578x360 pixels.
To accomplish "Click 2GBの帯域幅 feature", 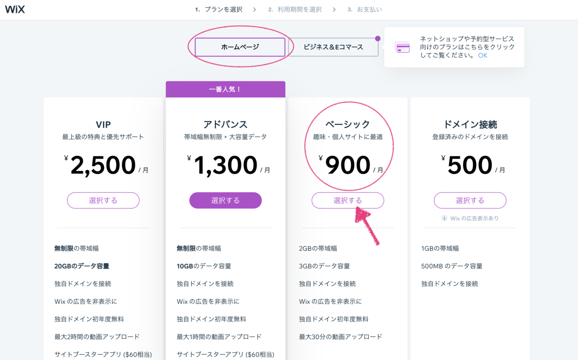I will tap(318, 249).
